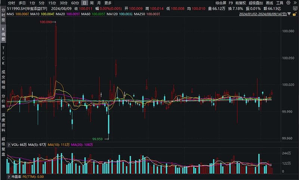Open the help icon beside 市盈率
Image resolution: width=299 pixels, height=180 pixels.
(x=9, y=177)
